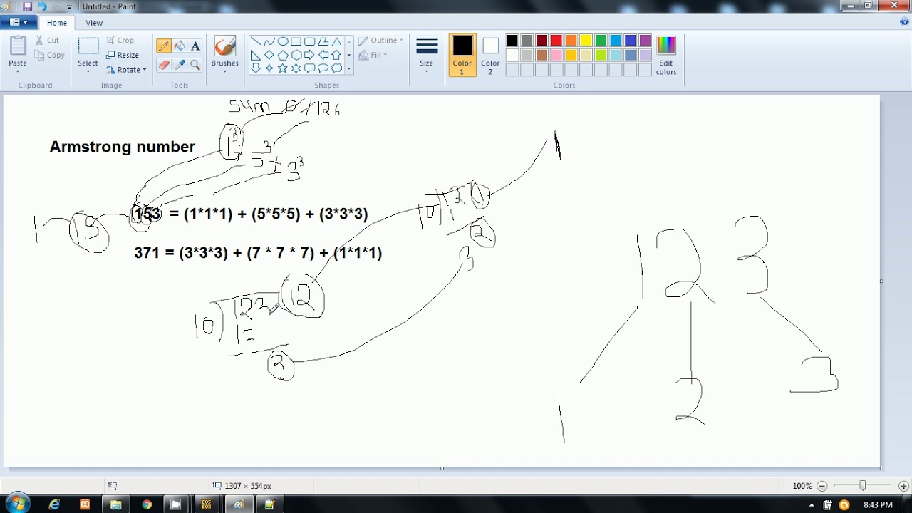
Task: Click the Resize button
Action: (x=122, y=55)
